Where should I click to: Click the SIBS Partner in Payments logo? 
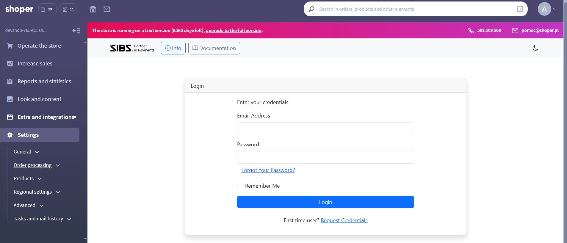tap(132, 48)
